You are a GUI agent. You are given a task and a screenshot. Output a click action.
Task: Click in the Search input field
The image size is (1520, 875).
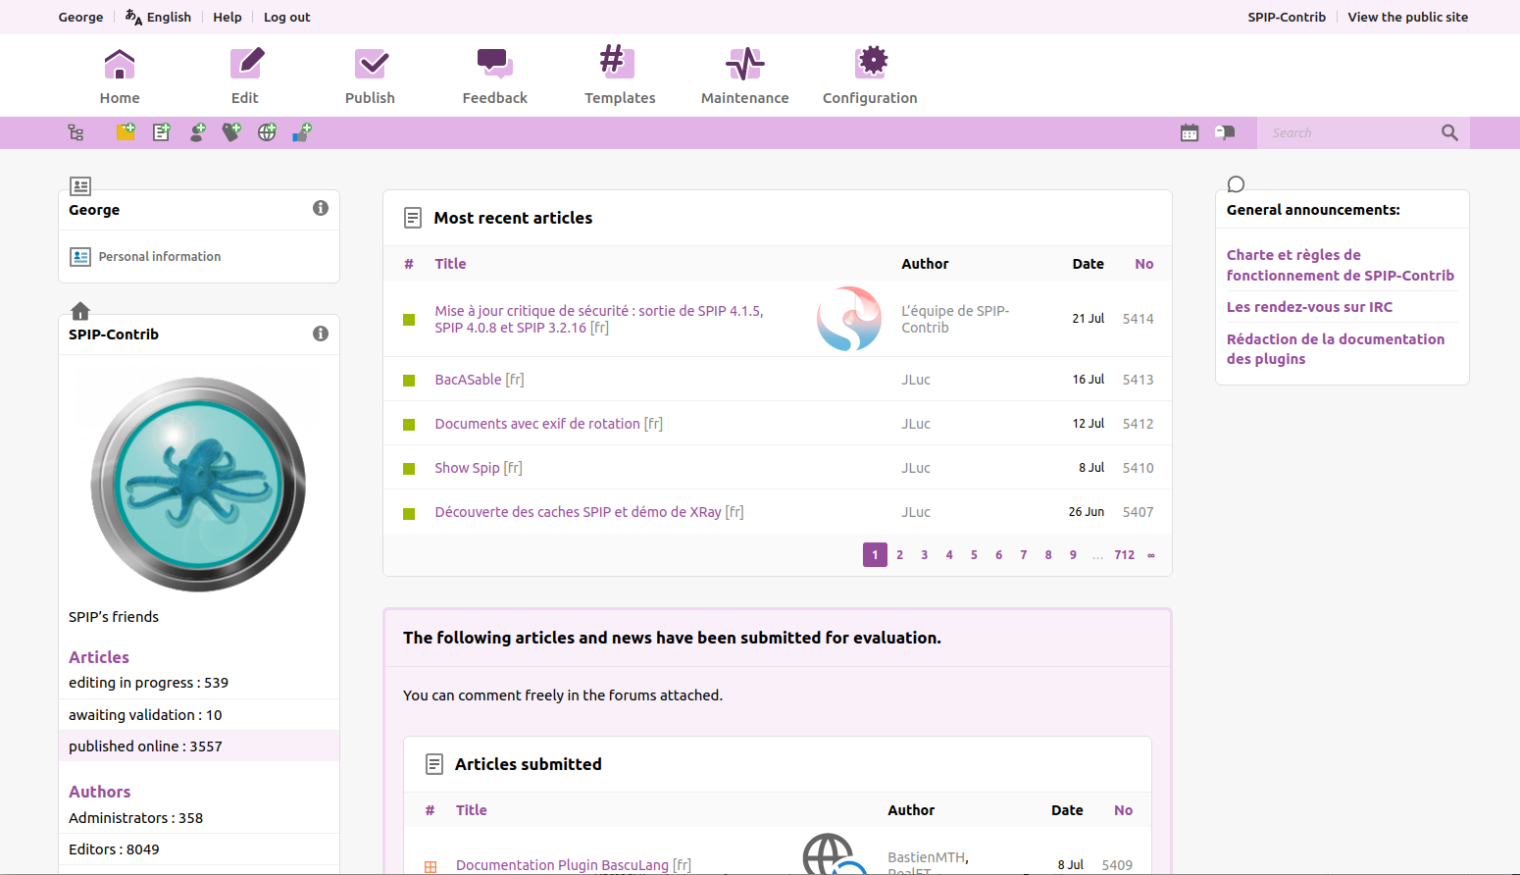pyautogui.click(x=1348, y=132)
